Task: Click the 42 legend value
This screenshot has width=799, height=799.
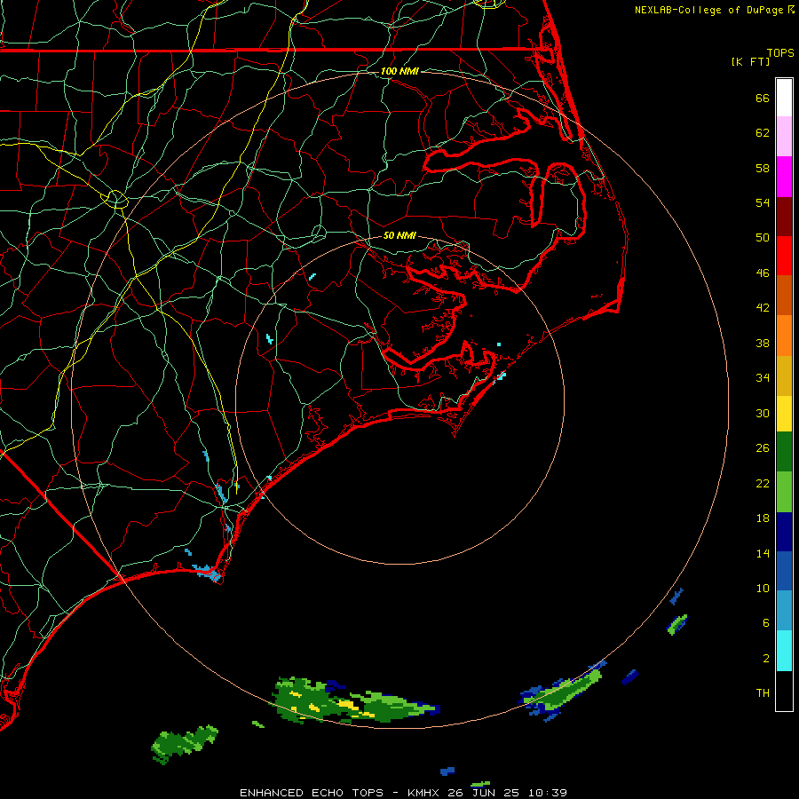Action: click(x=763, y=308)
